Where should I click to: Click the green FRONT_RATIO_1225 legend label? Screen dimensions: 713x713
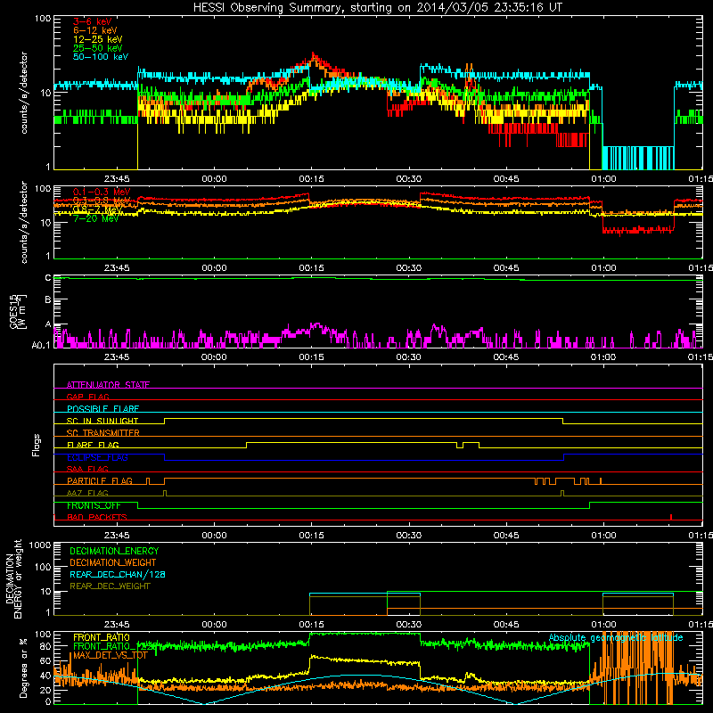[x=115, y=646]
